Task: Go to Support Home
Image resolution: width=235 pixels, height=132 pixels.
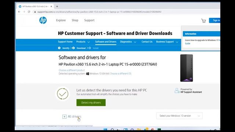Action: tap(65, 42)
